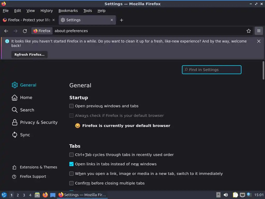The width and height of the screenshot is (265, 199).
Task: Open a new tab with plus icon
Action: point(122,20)
